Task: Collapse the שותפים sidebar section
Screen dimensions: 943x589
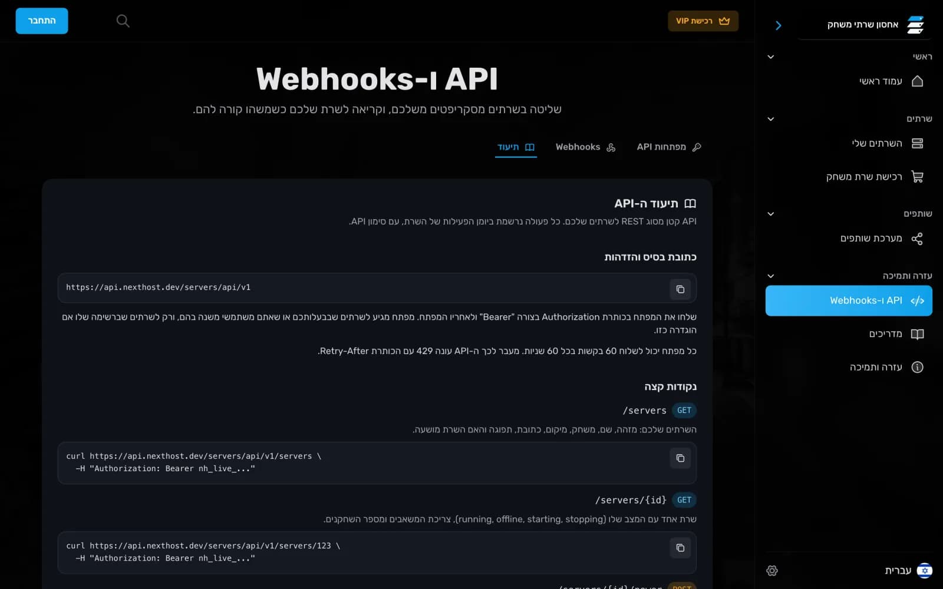Action: pos(770,214)
